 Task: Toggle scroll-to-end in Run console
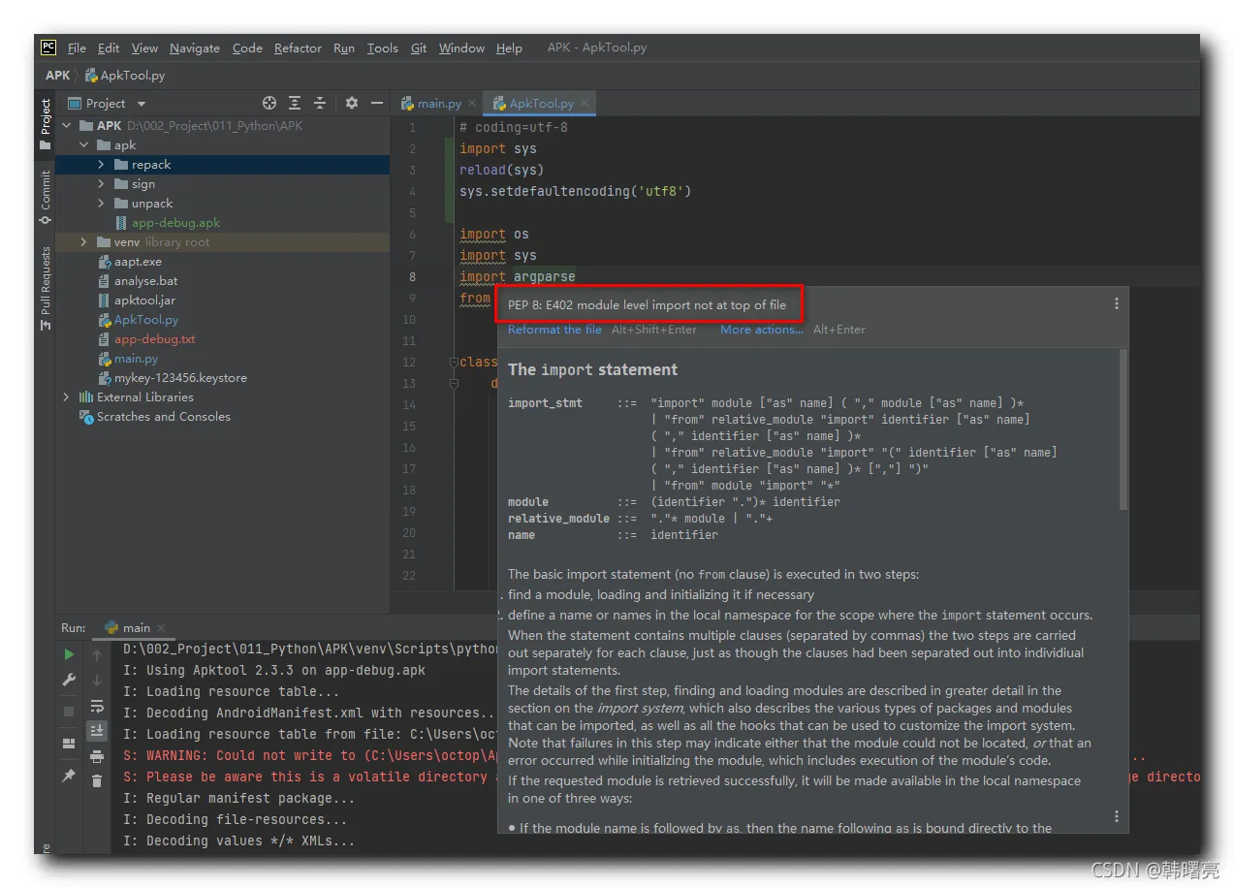[x=97, y=730]
